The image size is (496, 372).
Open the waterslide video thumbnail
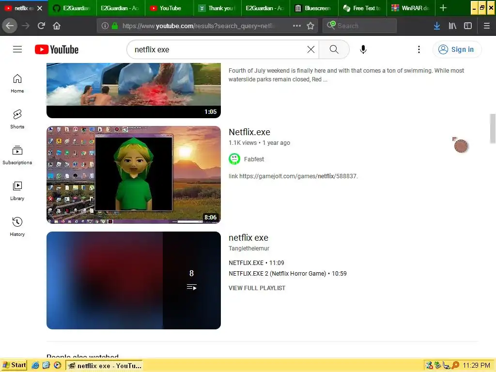point(134,91)
